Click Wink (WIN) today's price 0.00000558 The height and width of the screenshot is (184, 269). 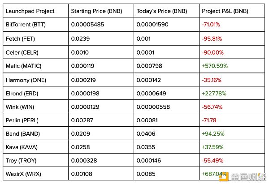pyautogui.click(x=153, y=107)
